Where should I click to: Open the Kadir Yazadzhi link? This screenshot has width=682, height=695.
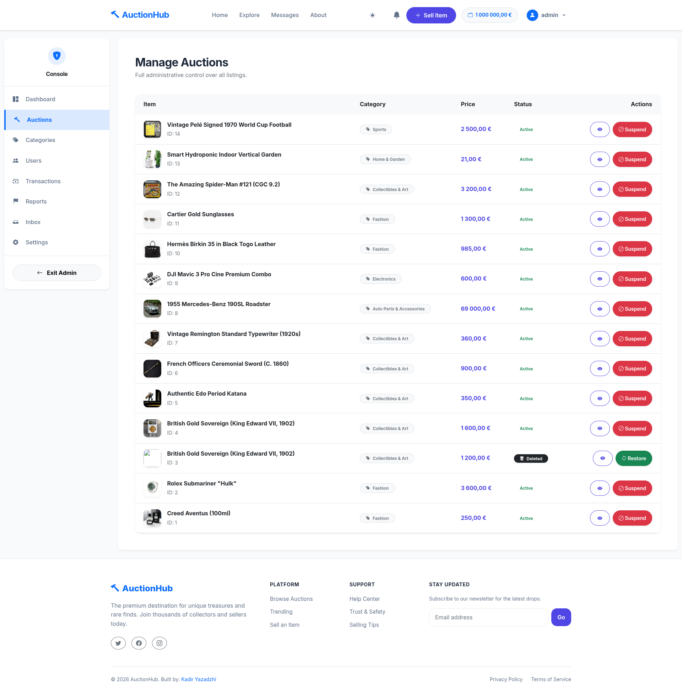point(199,679)
